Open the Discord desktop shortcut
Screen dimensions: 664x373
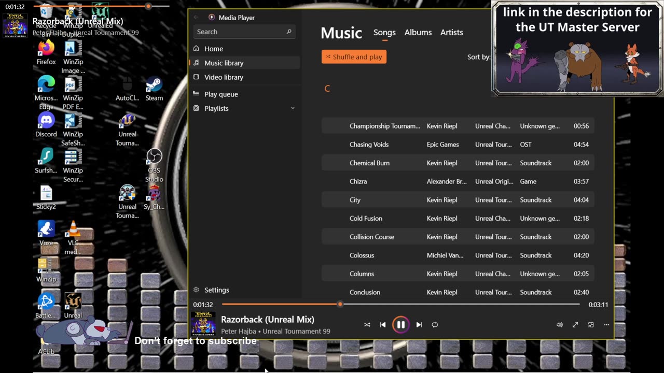pos(46,125)
